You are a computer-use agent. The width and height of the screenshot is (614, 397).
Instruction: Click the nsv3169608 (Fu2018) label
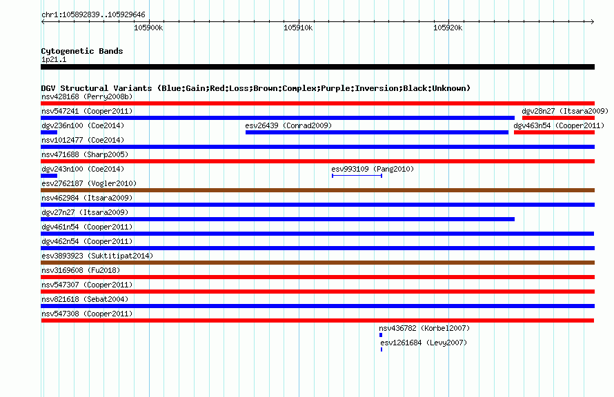pyautogui.click(x=81, y=270)
